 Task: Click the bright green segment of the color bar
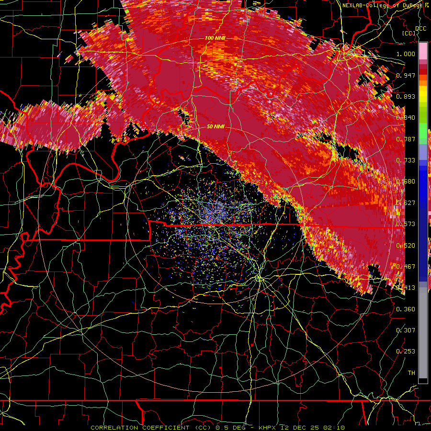click(423, 131)
